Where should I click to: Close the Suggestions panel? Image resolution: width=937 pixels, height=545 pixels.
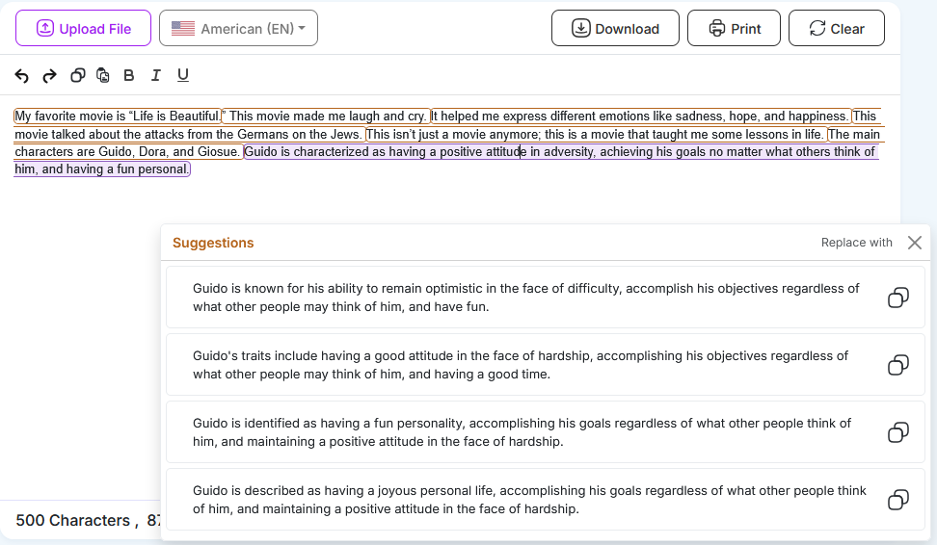(x=915, y=243)
